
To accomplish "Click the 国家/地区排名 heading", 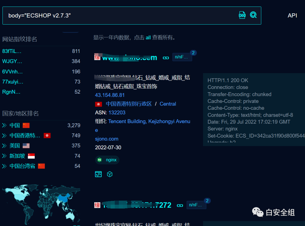I will click(x=20, y=113).
